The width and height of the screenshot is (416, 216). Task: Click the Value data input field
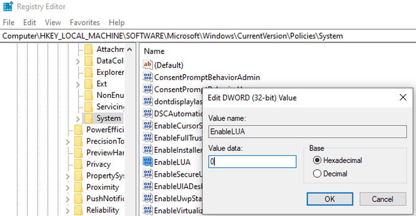252,161
